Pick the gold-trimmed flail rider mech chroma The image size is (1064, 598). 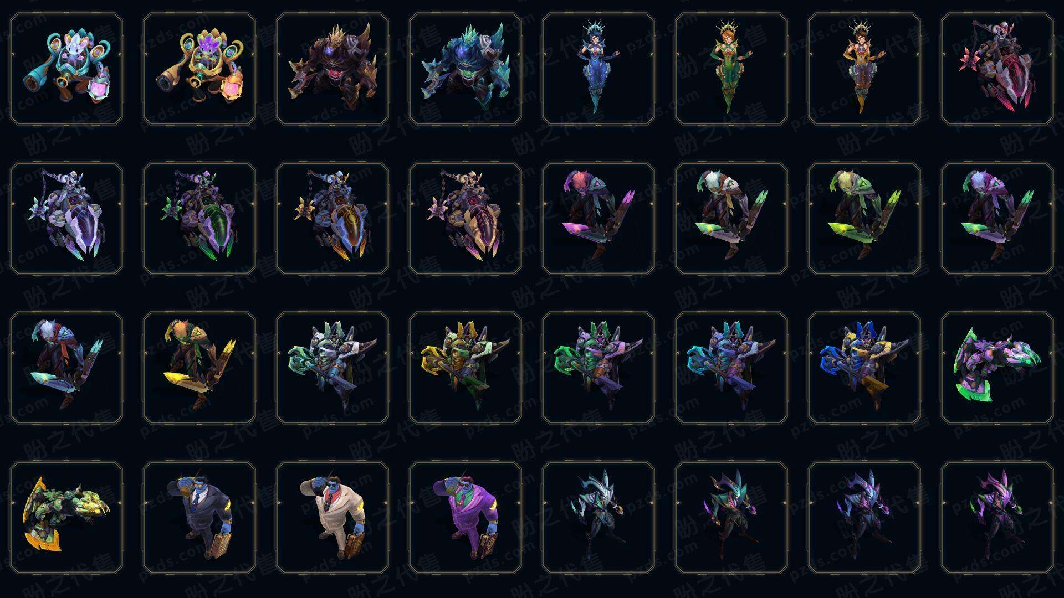click(465, 218)
